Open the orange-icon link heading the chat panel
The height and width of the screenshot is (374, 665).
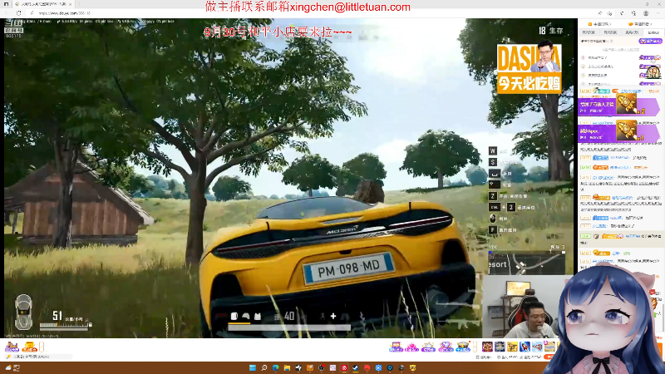pyautogui.click(x=638, y=24)
